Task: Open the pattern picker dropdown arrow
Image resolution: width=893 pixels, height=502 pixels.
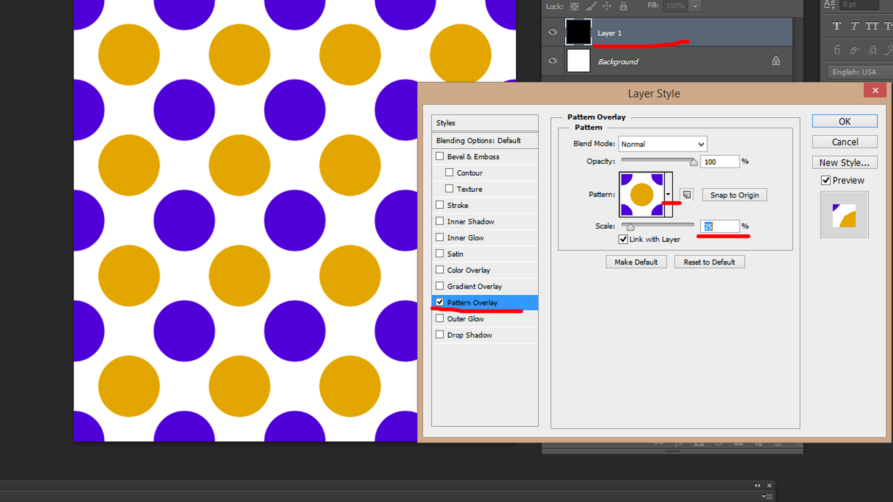Action: [668, 194]
